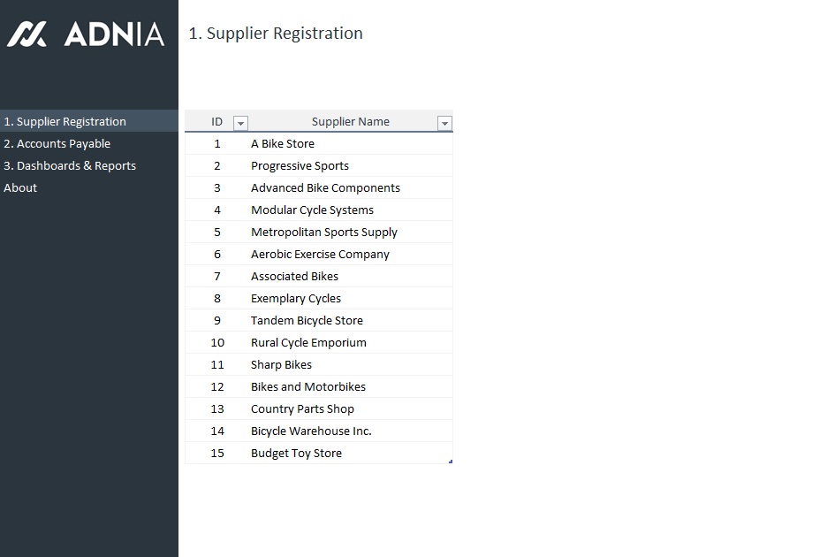The image size is (835, 557).
Task: Select the Budget Toy Store cell
Action: pyautogui.click(x=296, y=453)
